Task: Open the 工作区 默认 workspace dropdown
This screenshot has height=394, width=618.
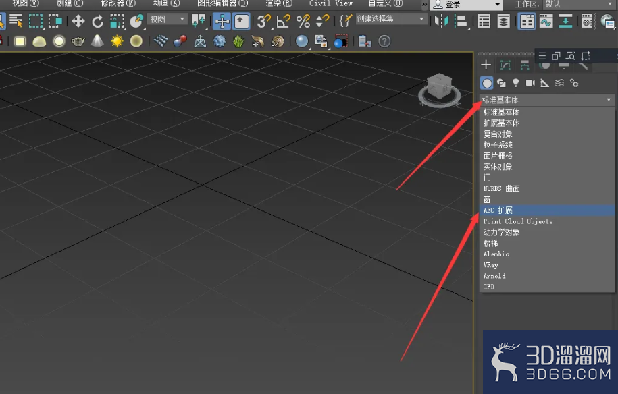Action: pos(580,4)
